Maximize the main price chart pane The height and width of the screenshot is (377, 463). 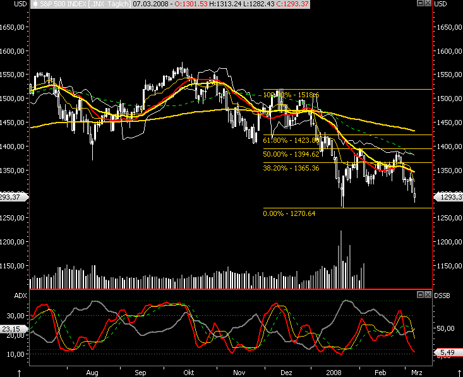click(420, 3)
